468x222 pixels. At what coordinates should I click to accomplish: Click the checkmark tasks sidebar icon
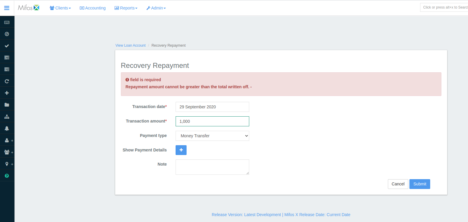pyautogui.click(x=7, y=46)
